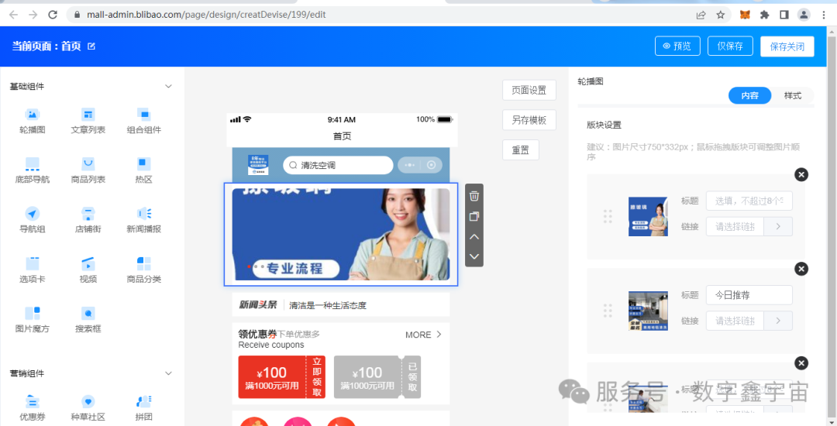Click the 链接 field of first image
This screenshot has height=426, width=837.
click(735, 227)
